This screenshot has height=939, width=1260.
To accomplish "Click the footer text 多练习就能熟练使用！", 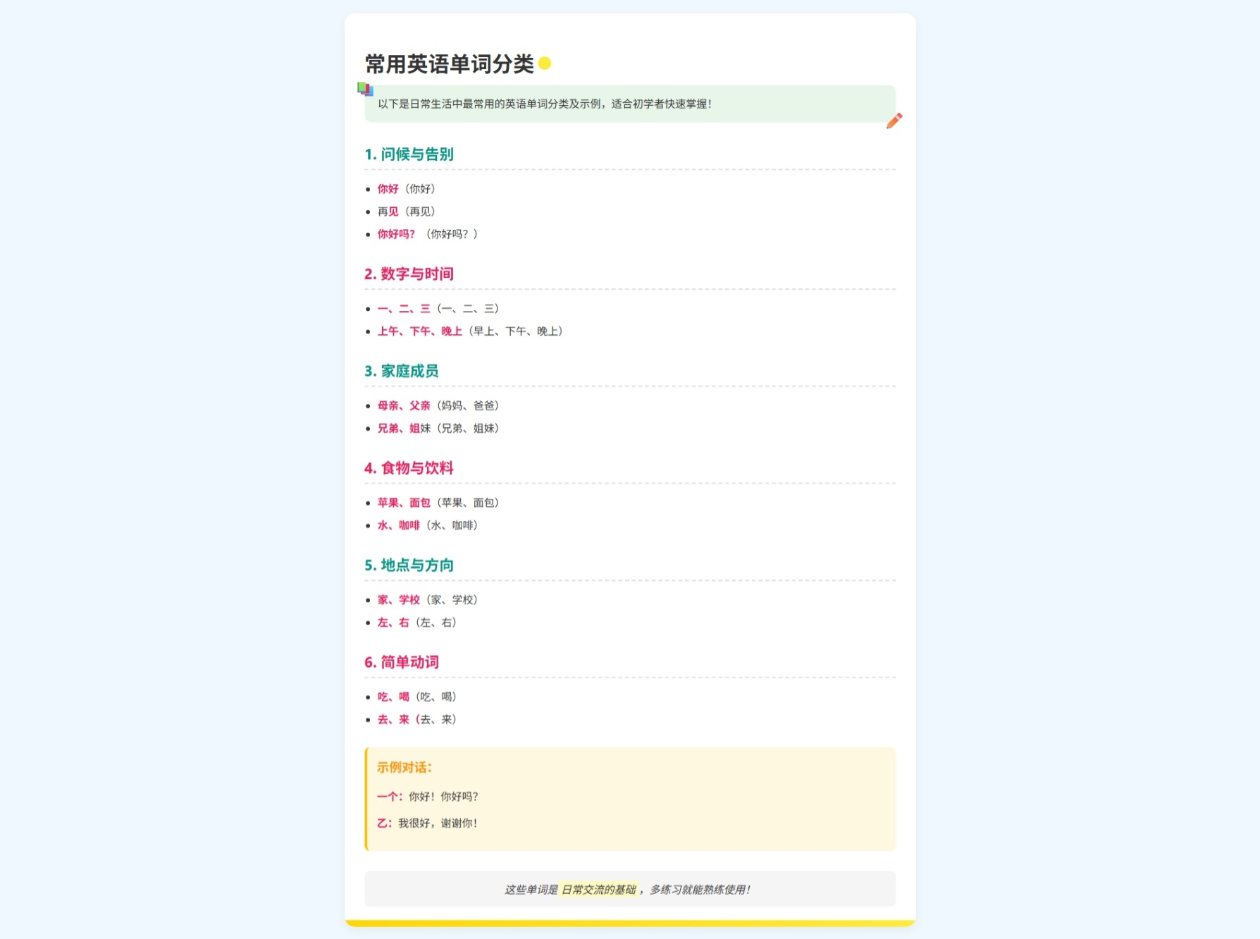I will (700, 890).
